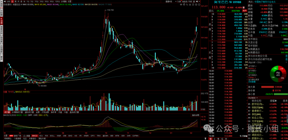Toggle the 多周期成交量 volume tab
The height and width of the screenshot is (140, 288).
[x=17, y=112]
